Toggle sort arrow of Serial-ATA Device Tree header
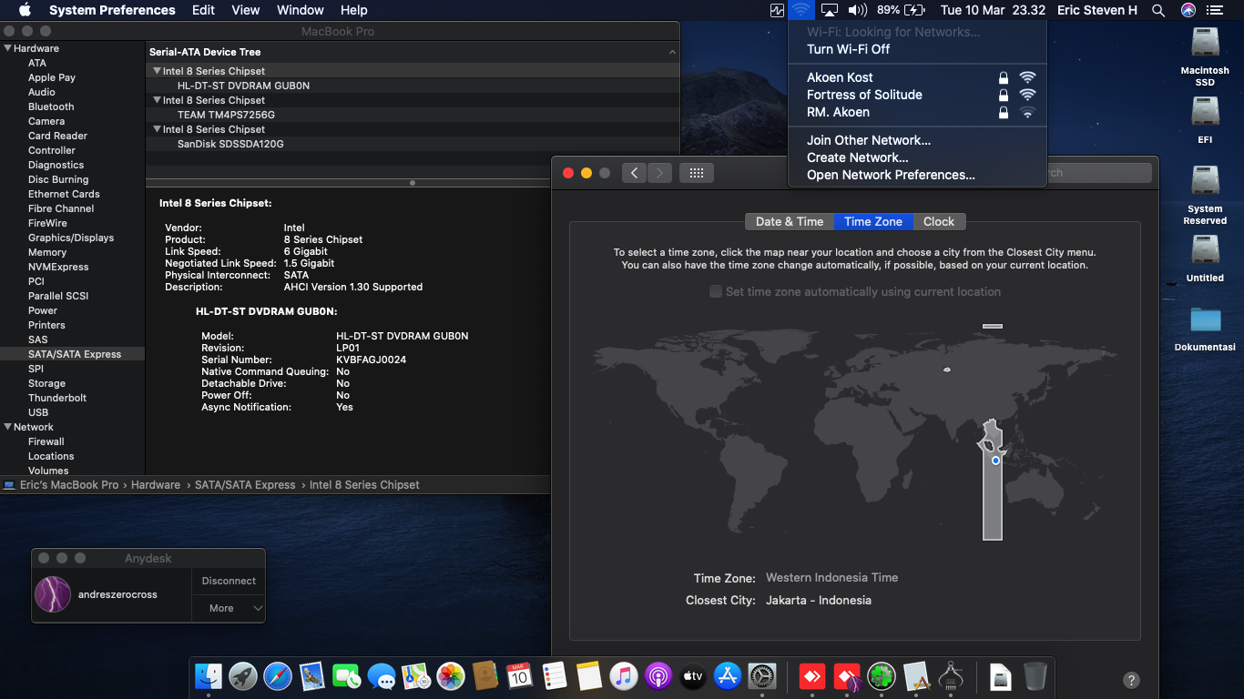Screen dimensions: 1244x699 click(x=672, y=53)
